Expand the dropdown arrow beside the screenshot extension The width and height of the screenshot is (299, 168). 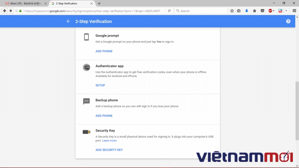pos(286,11)
